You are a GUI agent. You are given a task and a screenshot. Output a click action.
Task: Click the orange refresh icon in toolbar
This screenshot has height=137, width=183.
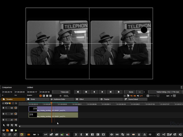point(22,135)
